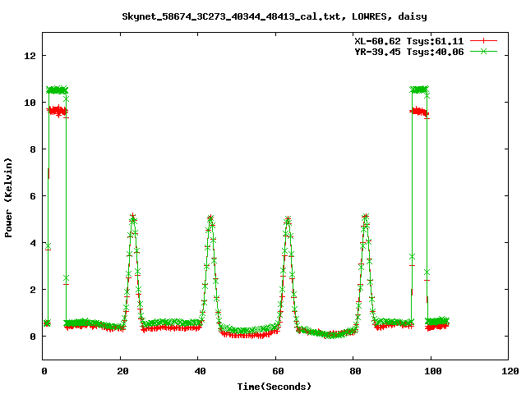Click the y-axis tick label 4
Image resolution: width=526 pixels, height=394 pixels.
33,243
